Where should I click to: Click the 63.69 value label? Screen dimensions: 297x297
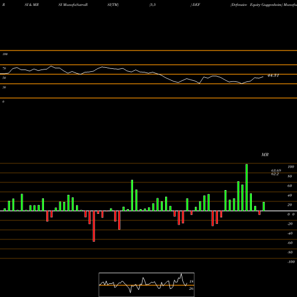pos(276,170)
